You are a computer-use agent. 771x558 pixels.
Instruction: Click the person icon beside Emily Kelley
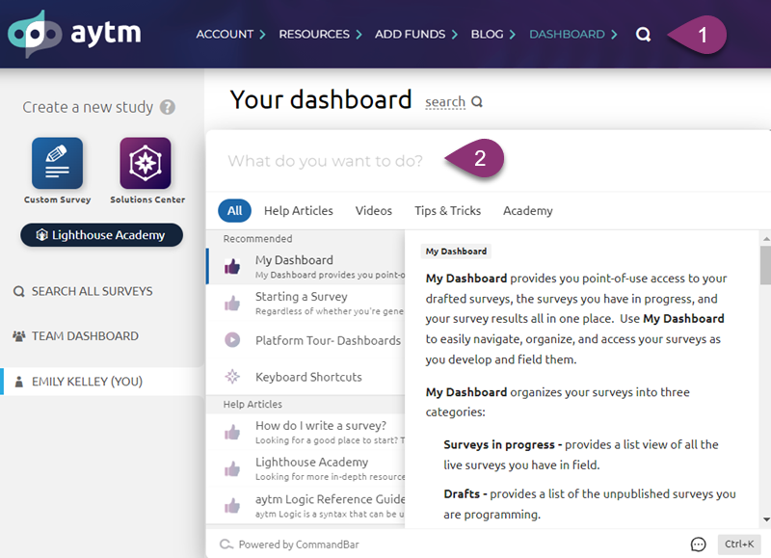pyautogui.click(x=19, y=382)
